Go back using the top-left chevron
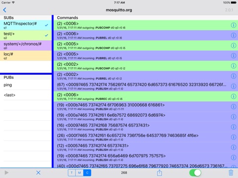Viewport: 238px width, 178px height. [4, 10]
